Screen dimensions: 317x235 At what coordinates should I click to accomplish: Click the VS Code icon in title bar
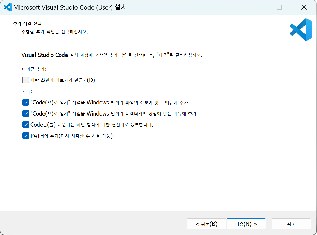(x=8, y=7)
